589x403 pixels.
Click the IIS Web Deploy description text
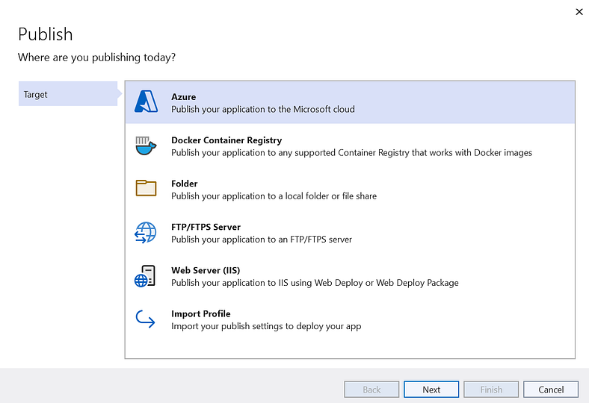[x=315, y=283]
